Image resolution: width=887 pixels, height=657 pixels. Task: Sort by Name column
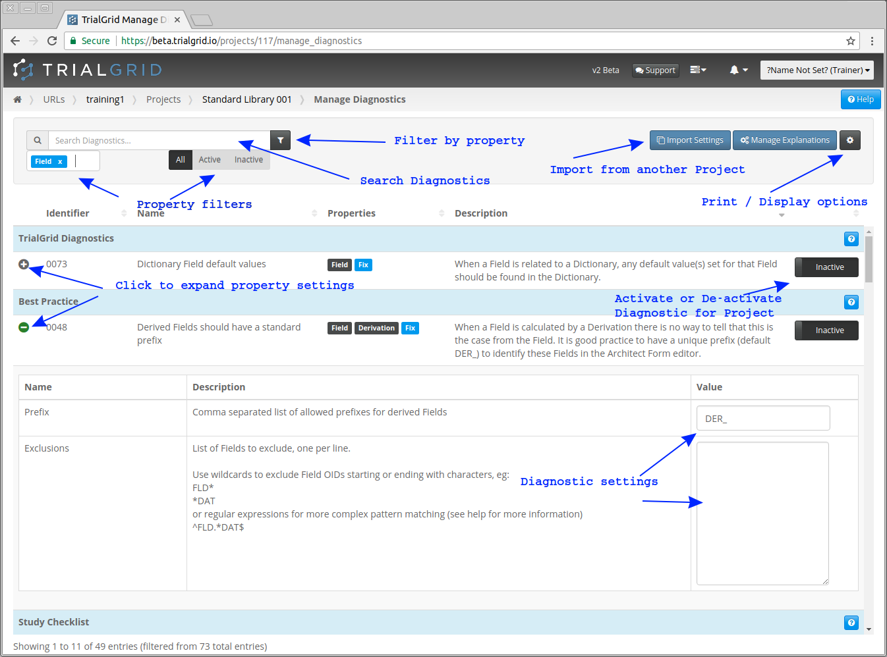coord(227,213)
